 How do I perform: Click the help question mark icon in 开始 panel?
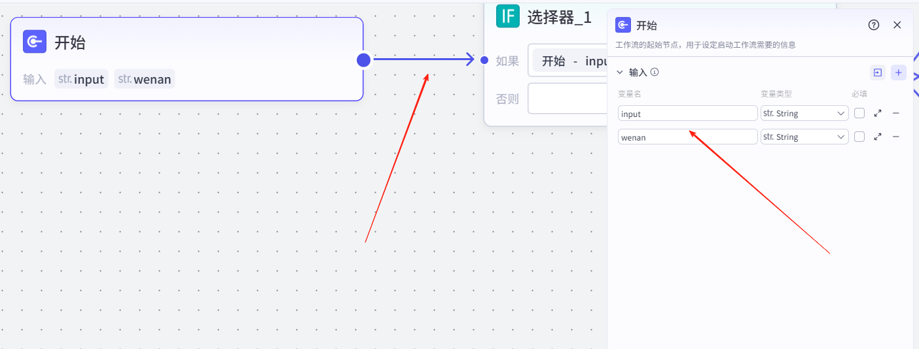(874, 25)
